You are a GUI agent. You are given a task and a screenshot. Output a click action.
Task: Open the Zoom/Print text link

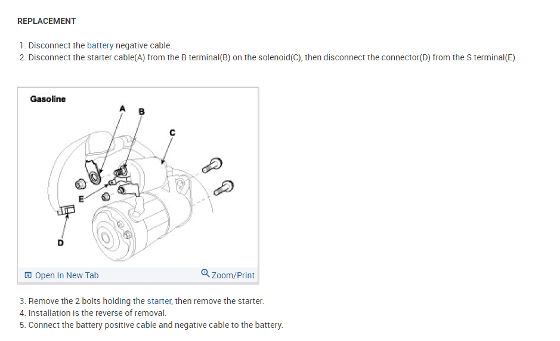pyautogui.click(x=233, y=275)
